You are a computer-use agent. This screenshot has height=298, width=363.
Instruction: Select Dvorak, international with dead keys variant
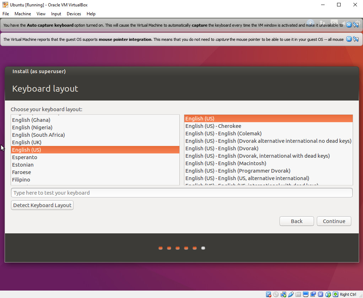268,156
